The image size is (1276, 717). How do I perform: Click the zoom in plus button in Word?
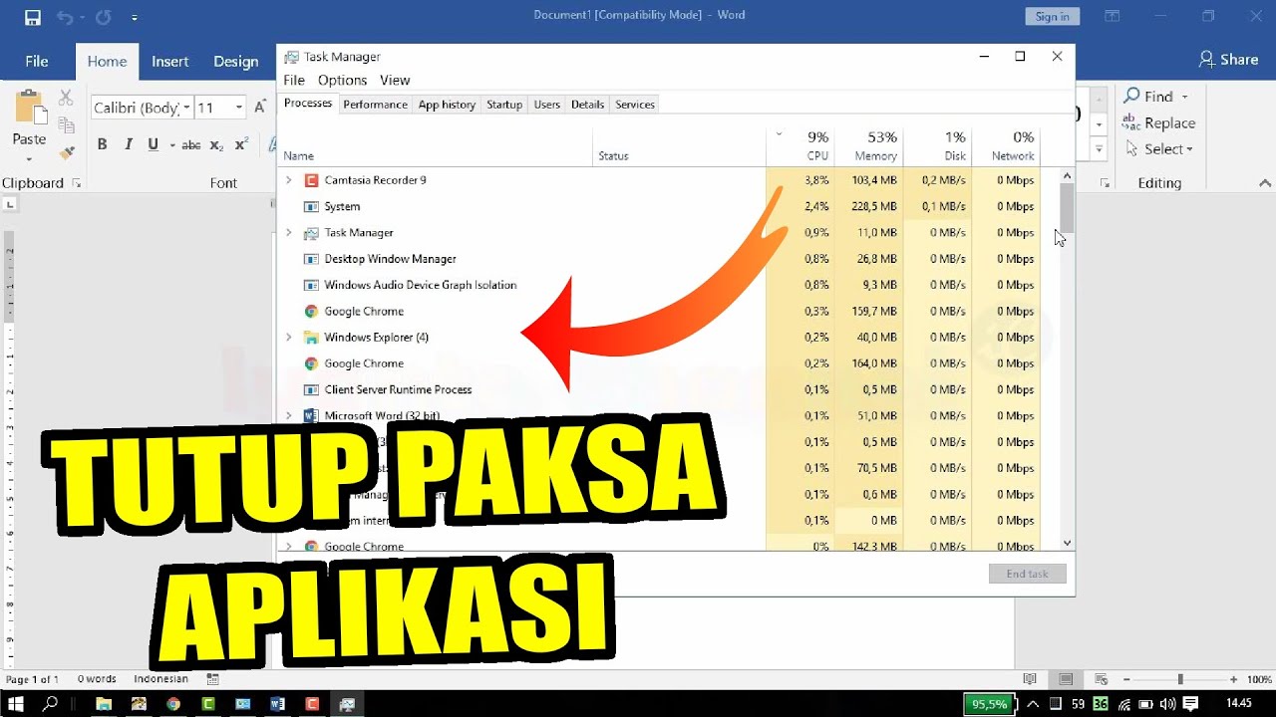[x=1234, y=679]
